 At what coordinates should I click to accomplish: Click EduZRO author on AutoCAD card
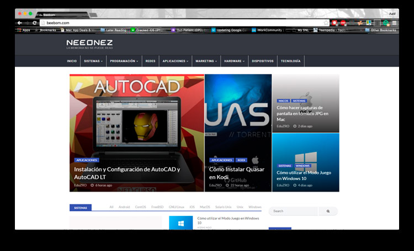click(x=80, y=185)
